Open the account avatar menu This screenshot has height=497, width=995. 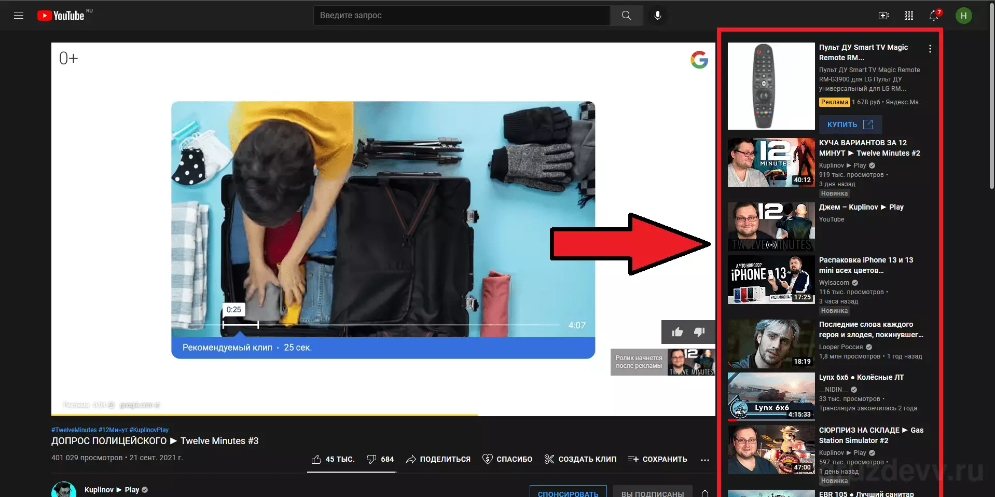tap(964, 16)
